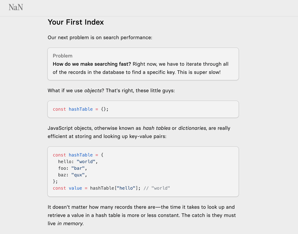Click the "const hashTable = {" opening code line

point(78,155)
